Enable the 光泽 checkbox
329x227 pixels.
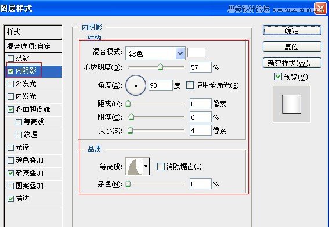click(x=10, y=147)
